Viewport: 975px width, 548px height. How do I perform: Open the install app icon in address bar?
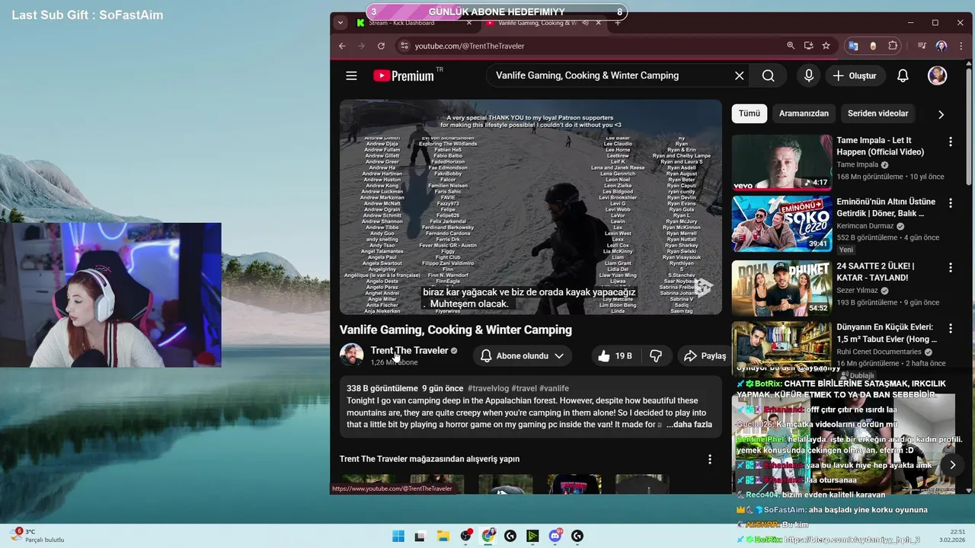[808, 46]
